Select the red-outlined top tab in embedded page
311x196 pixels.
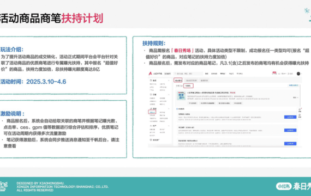point(178,81)
